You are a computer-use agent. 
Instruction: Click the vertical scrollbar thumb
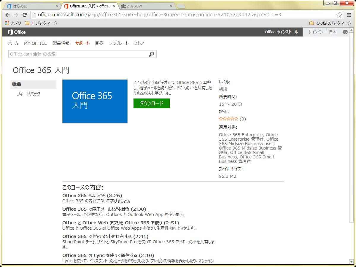[351, 128]
